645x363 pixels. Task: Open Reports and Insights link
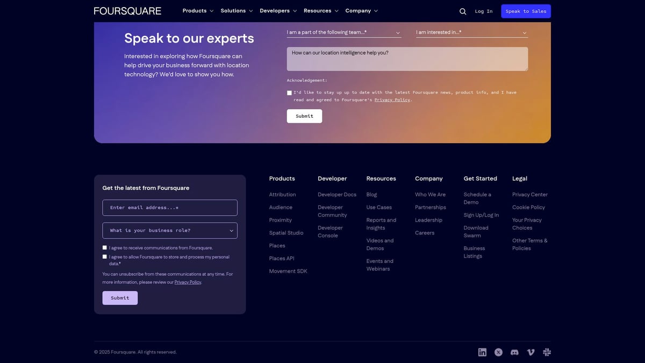pyautogui.click(x=381, y=224)
